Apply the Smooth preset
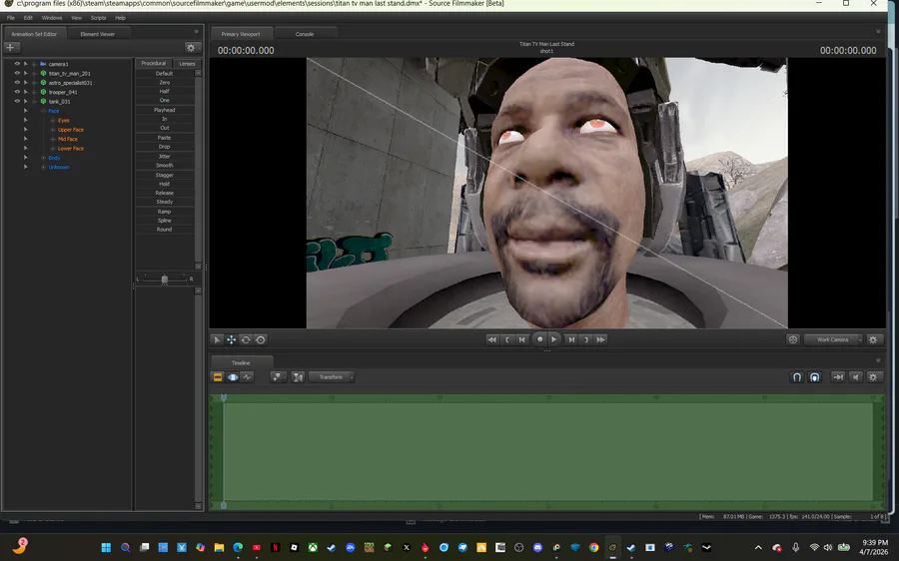The image size is (899, 561). (x=165, y=165)
